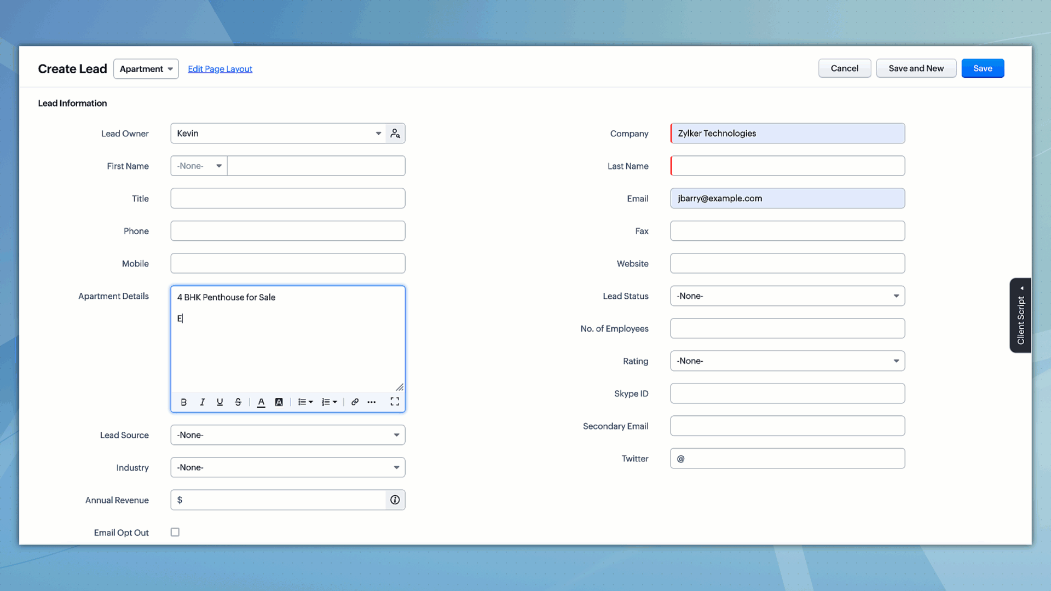Click into the Last Name field
Image resolution: width=1051 pixels, height=591 pixels.
coord(787,166)
